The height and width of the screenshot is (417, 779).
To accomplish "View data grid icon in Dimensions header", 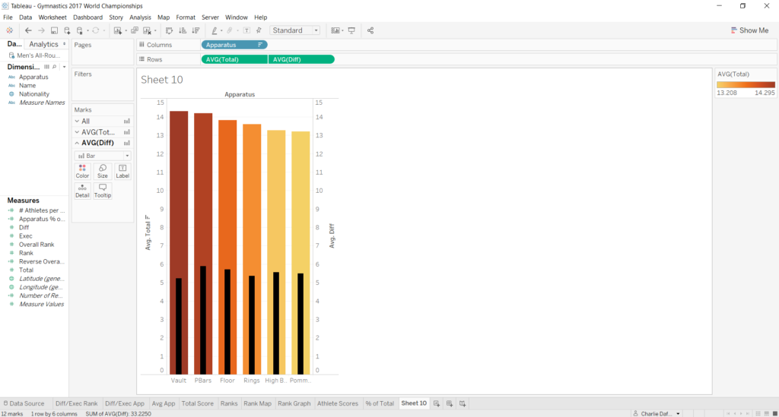I will coord(46,67).
